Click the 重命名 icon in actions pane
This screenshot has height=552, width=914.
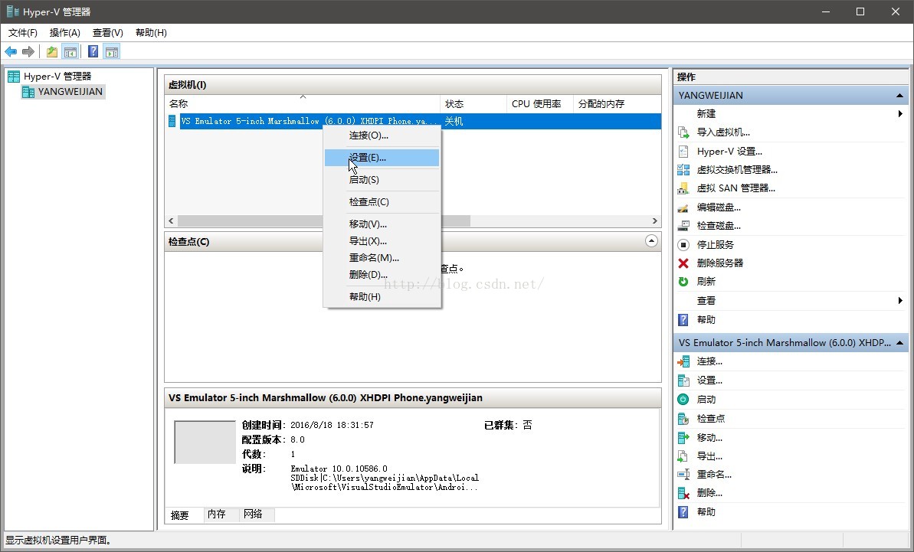(683, 475)
